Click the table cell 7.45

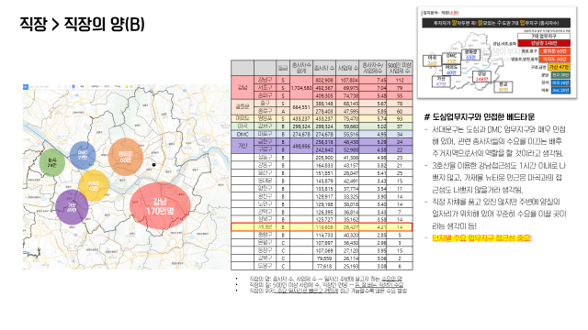(372, 80)
